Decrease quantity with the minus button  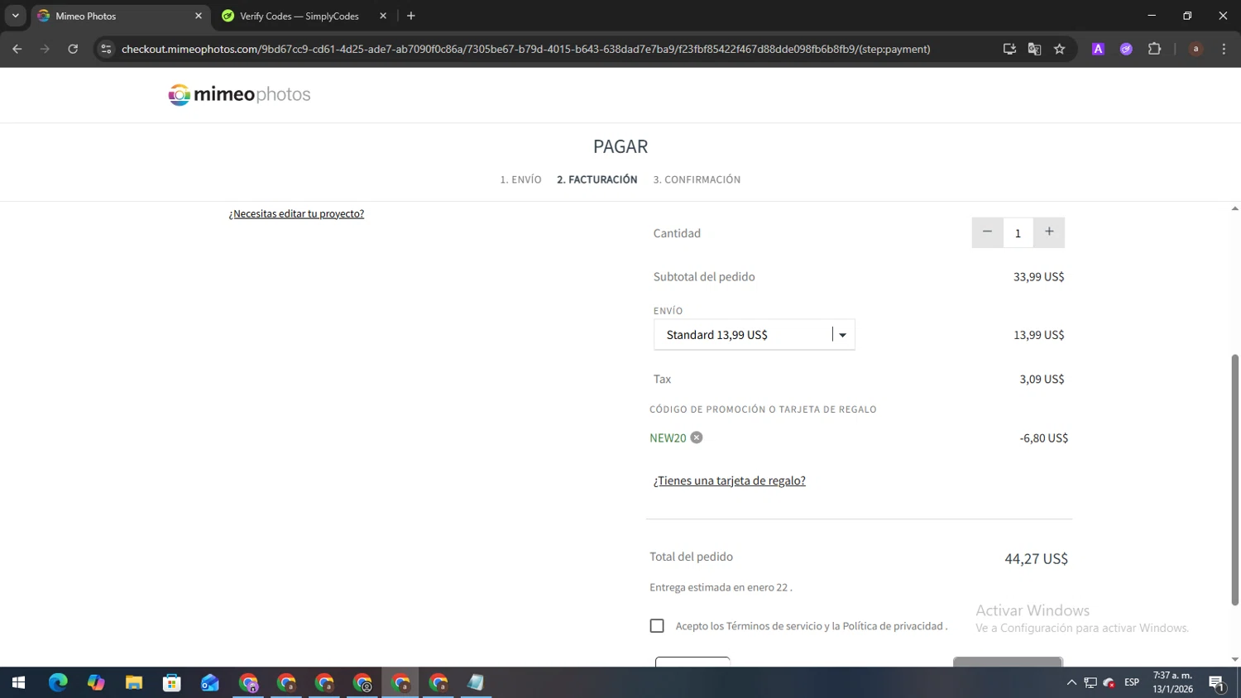pyautogui.click(x=987, y=232)
